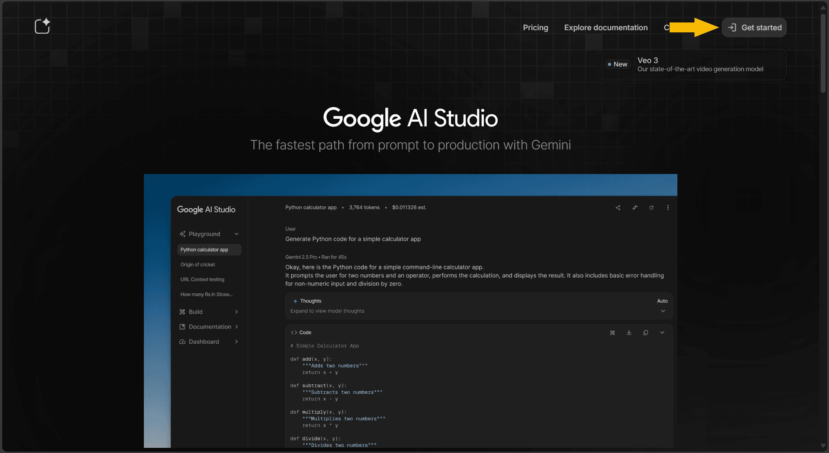This screenshot has width=829, height=453.
Task: Select URL Context testing in the sidebar
Action: [x=202, y=279]
